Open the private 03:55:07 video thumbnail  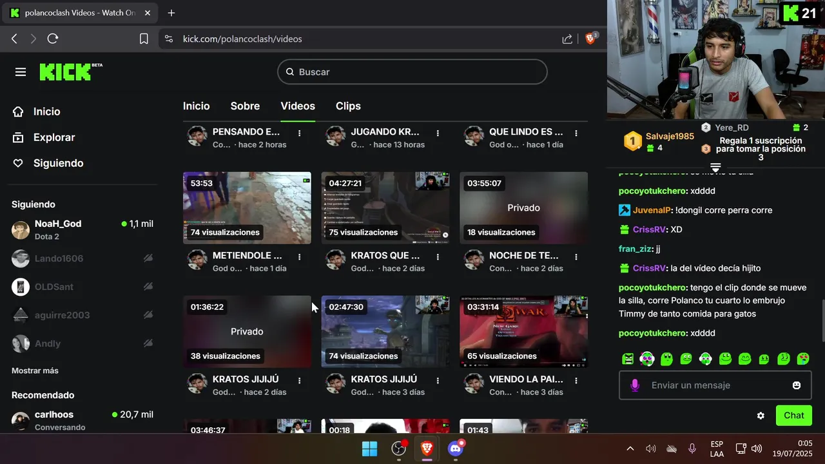point(523,208)
